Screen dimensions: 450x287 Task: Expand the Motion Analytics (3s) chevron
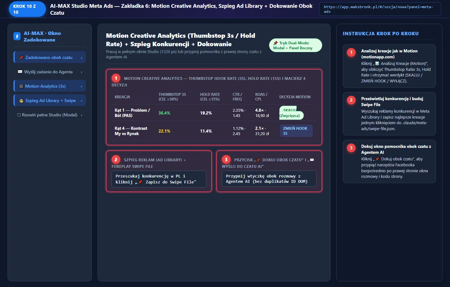82,86
